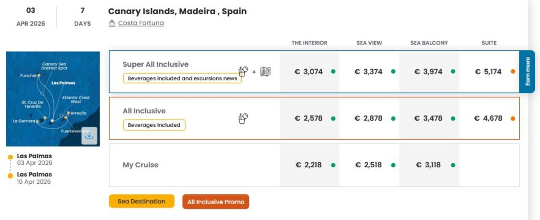Click the green dot beside €2,218
The image size is (540, 220).
point(333,165)
